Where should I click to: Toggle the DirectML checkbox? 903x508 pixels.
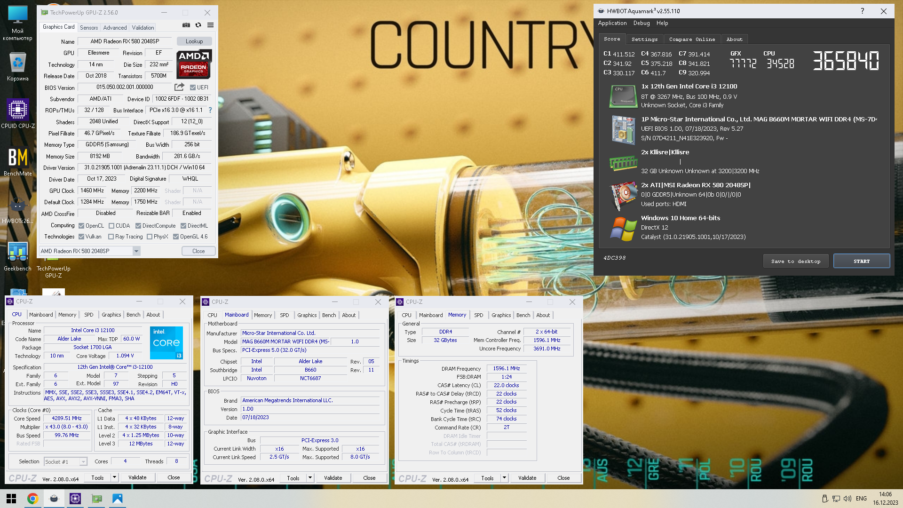(x=183, y=226)
